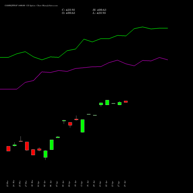The width and height of the screenshot is (193, 193).
Task: Click the 20 Apr date label
Action: (94, 184)
